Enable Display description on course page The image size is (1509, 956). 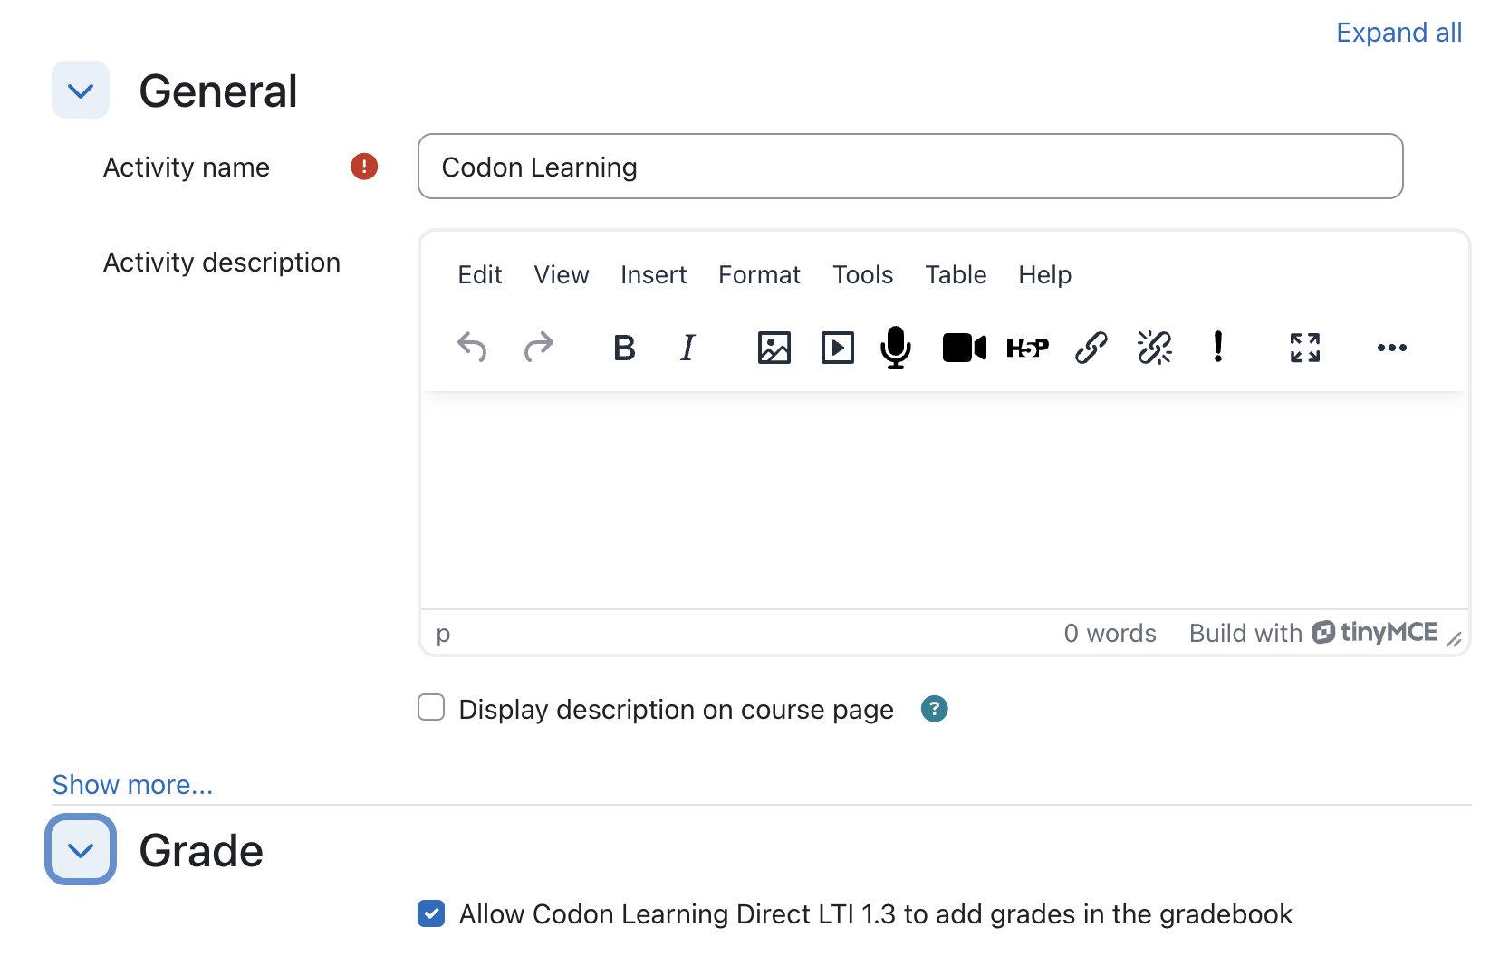(x=431, y=707)
